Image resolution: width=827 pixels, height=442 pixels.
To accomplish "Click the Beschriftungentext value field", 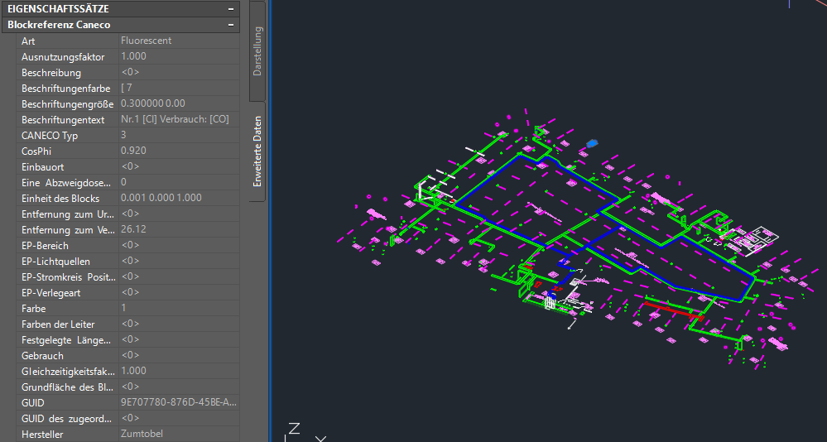I will tap(174, 119).
